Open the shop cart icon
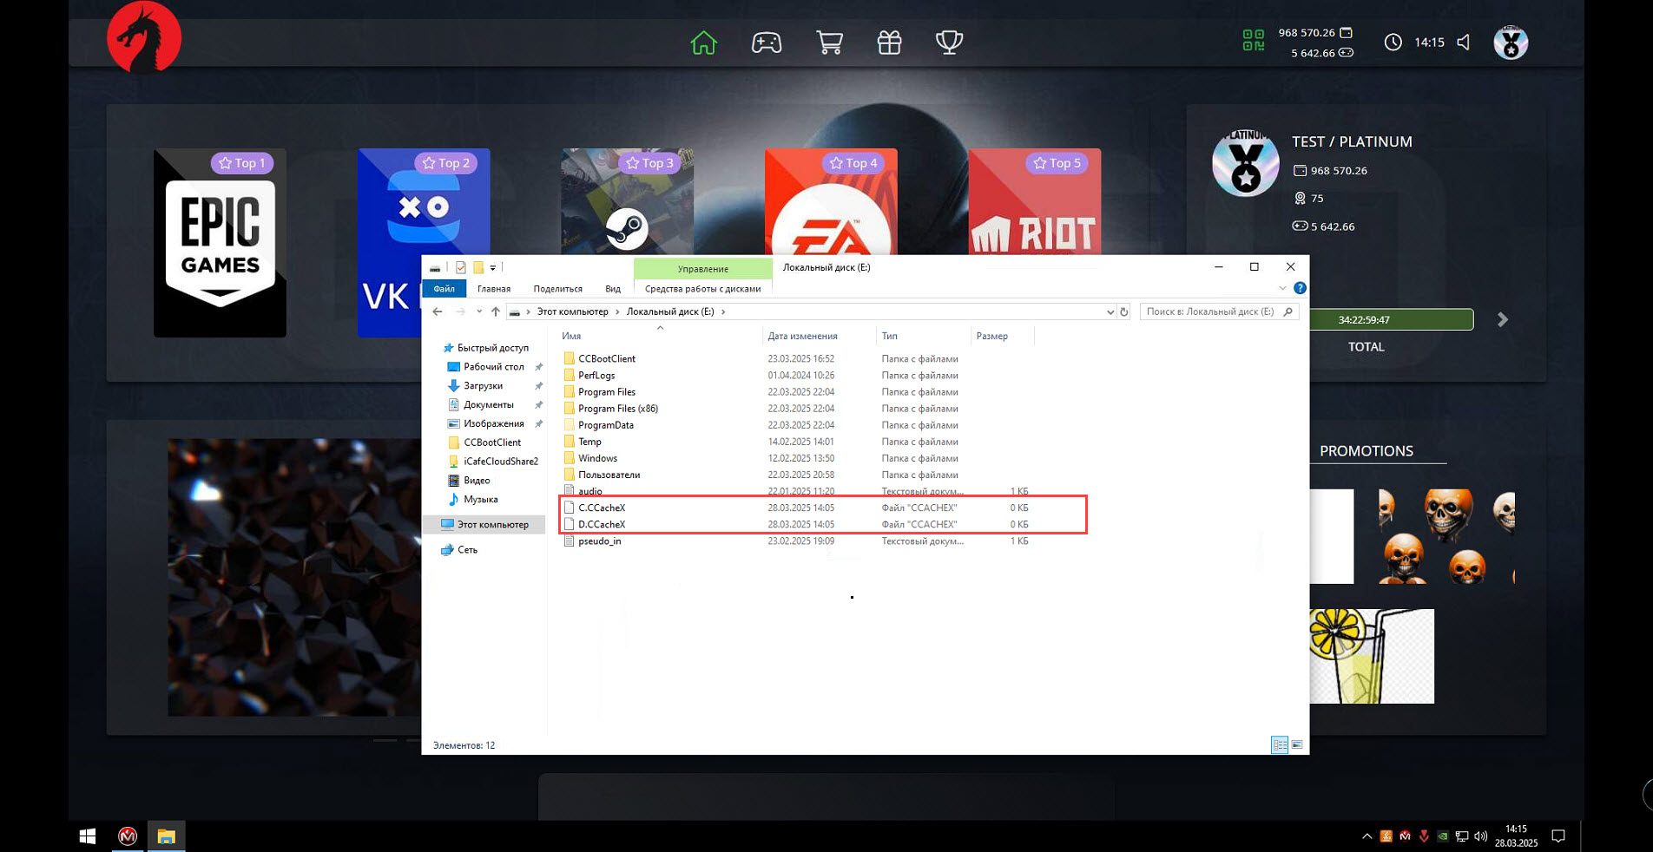 coord(829,43)
